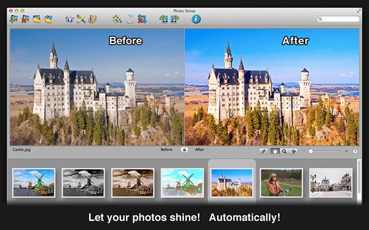This screenshot has width=369, height=230.
Task: Click the hourglass icon in toolbar
Action: pyautogui.click(x=130, y=19)
